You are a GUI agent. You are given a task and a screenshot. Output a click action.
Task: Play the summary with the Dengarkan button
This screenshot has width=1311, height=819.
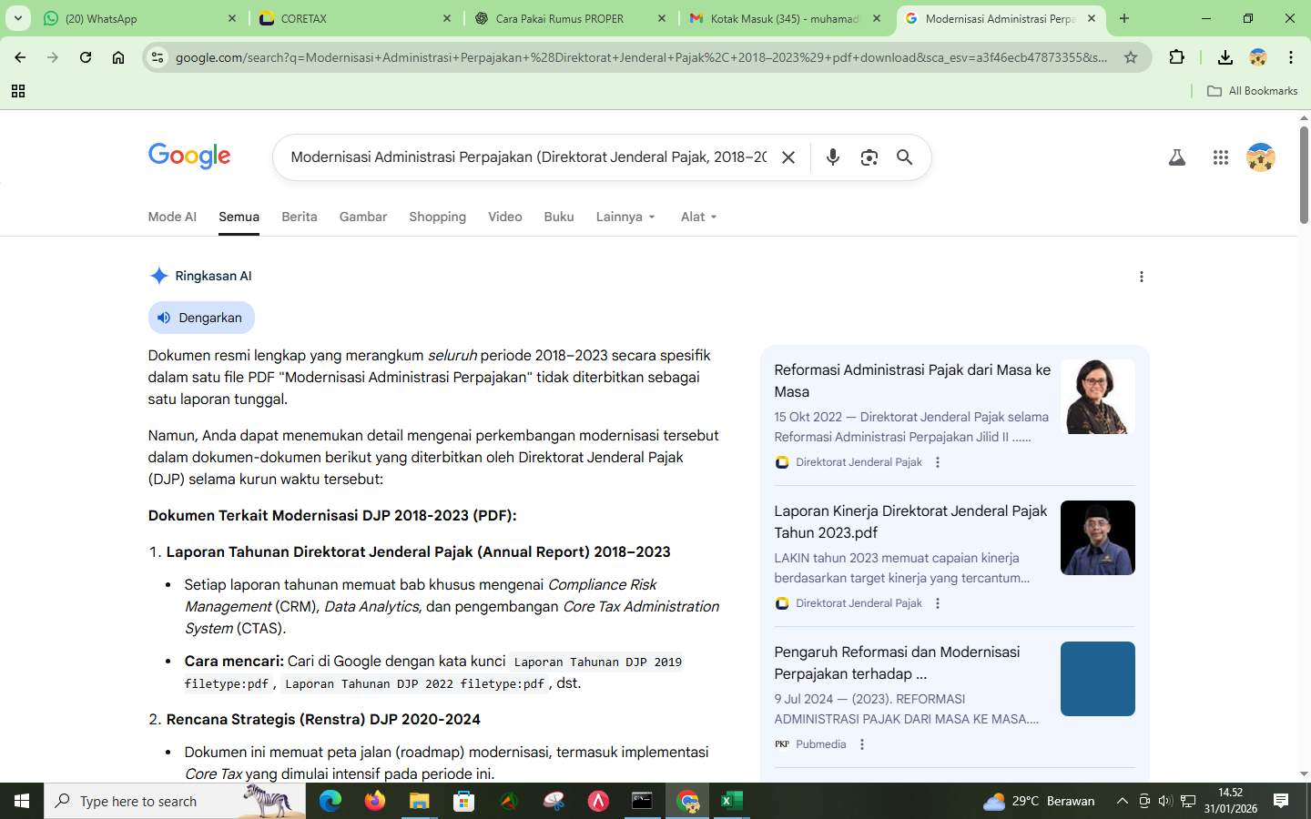click(x=200, y=318)
